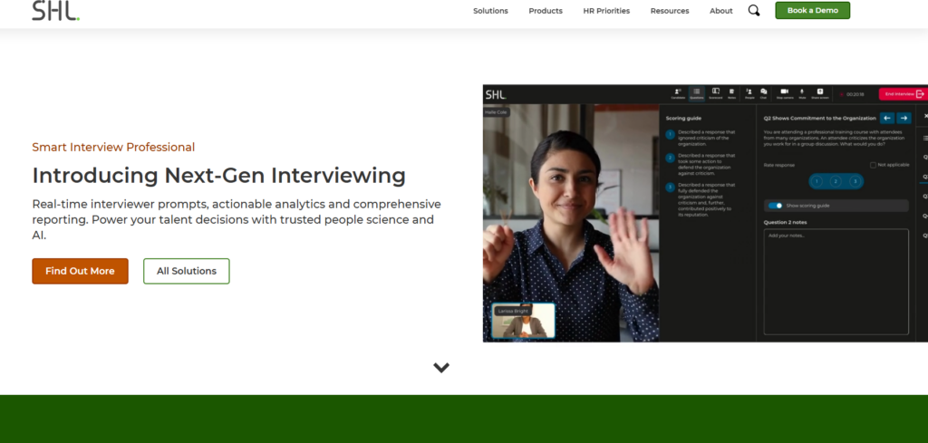The image size is (928, 443).
Task: Click the down chevron below the hero
Action: point(441,367)
